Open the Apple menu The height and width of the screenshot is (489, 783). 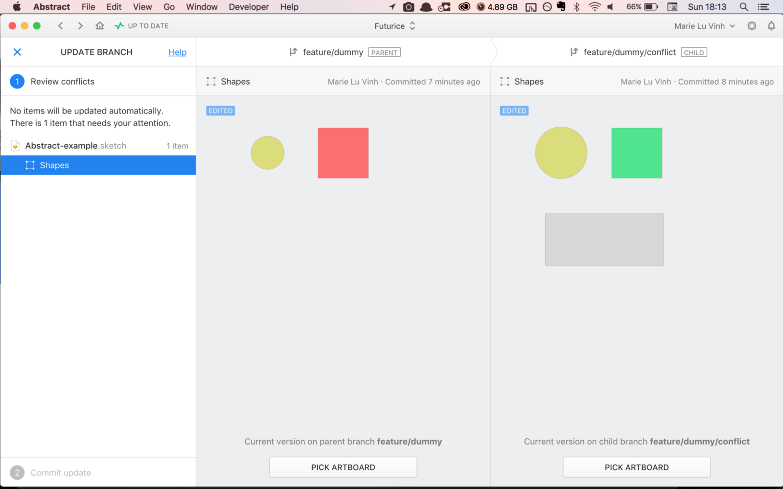click(17, 7)
